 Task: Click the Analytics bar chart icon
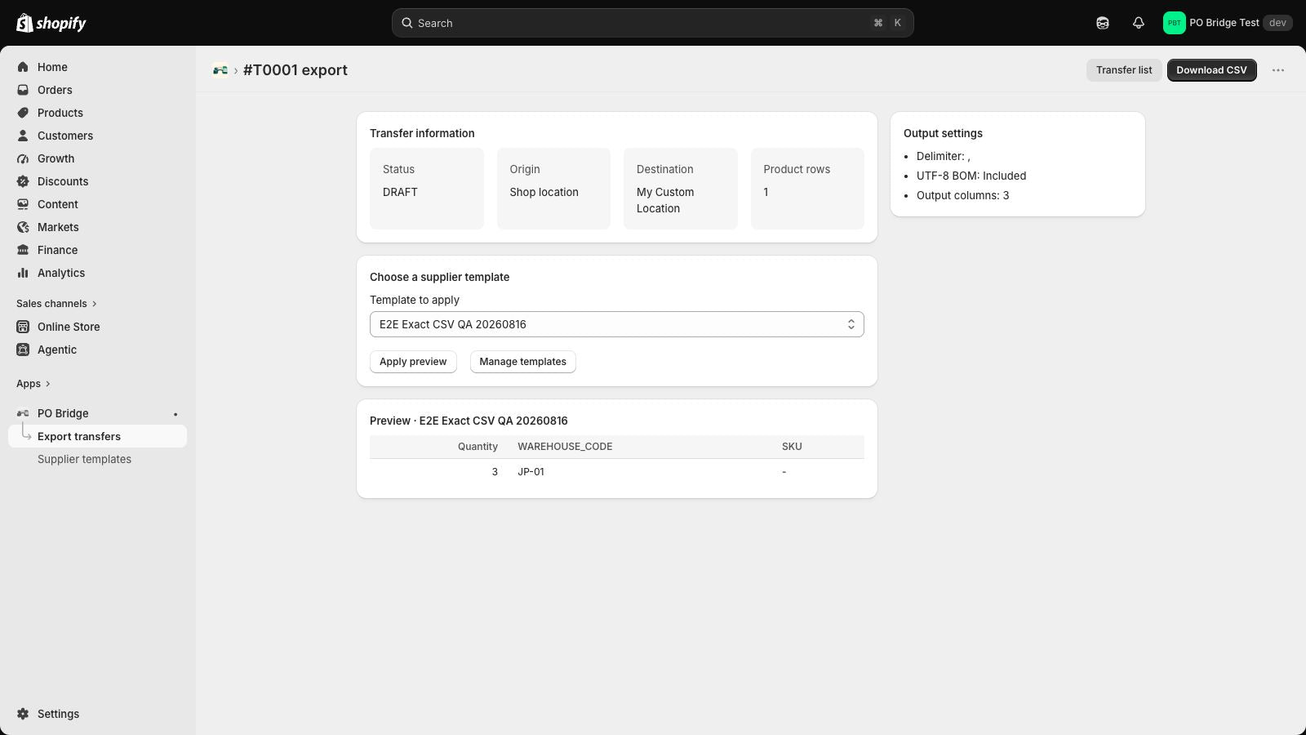pos(23,273)
